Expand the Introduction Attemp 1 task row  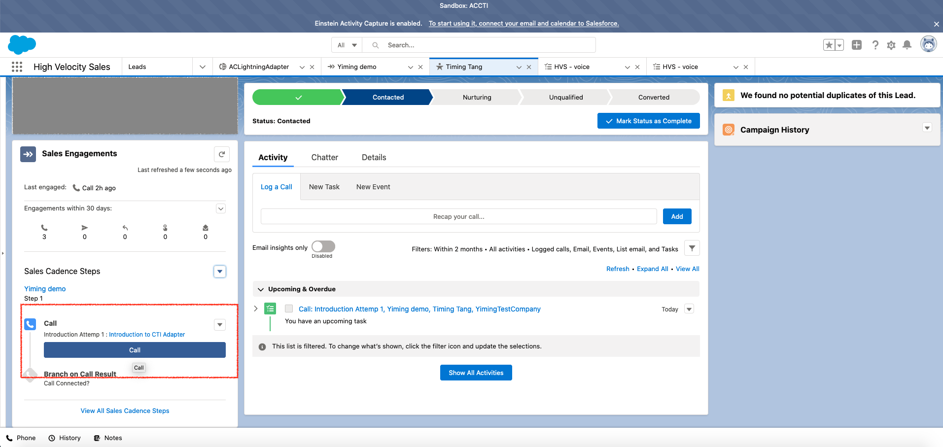tap(255, 309)
